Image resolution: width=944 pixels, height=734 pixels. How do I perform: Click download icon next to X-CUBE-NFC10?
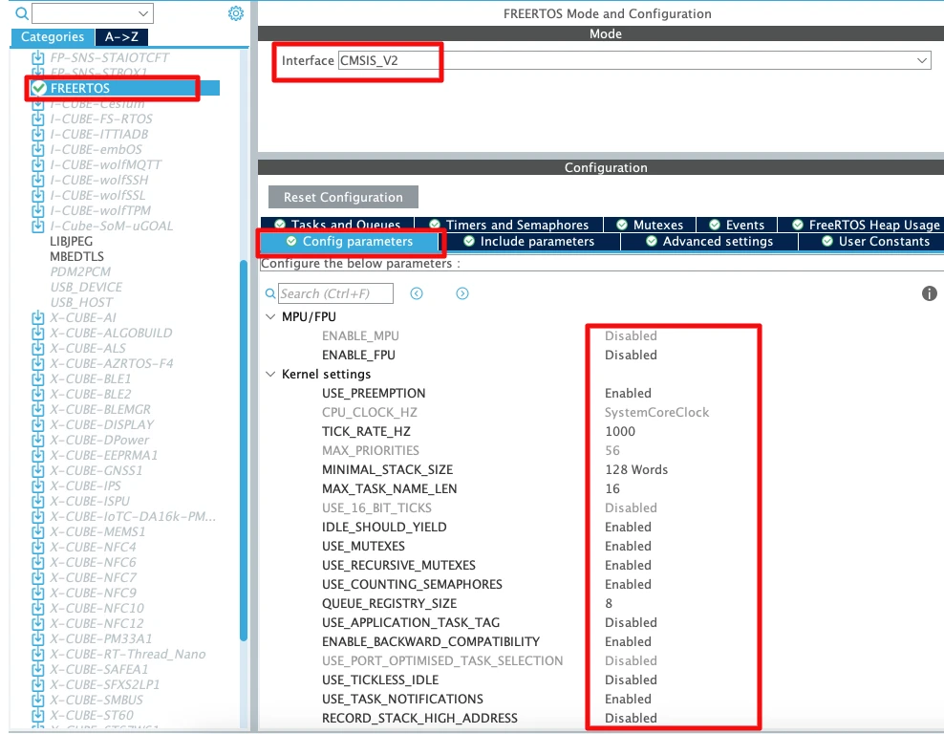point(38,608)
